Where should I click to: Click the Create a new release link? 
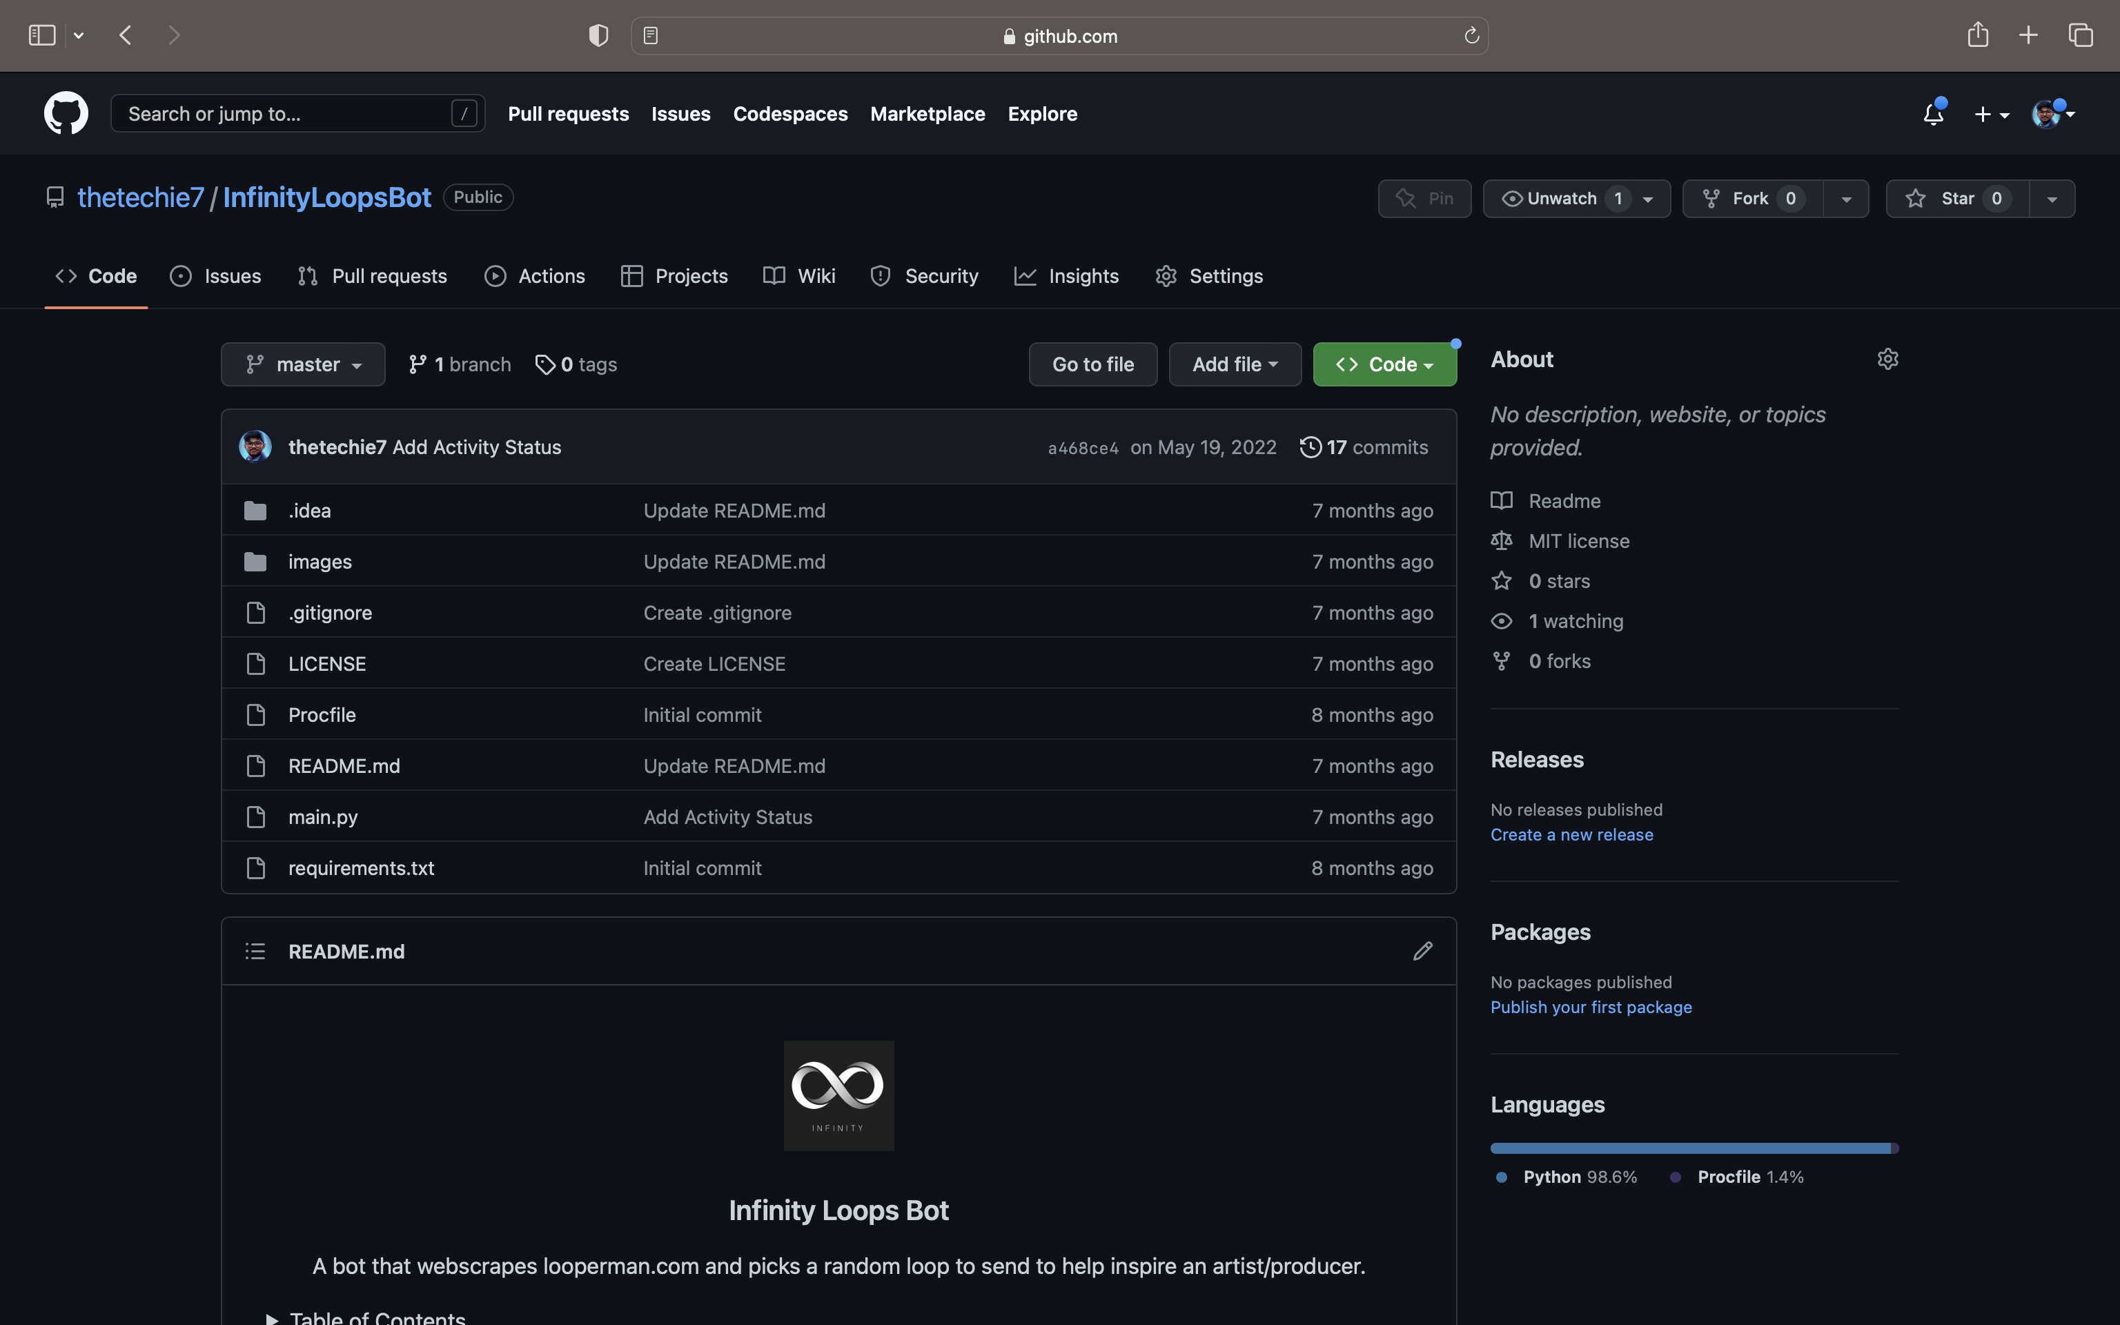click(x=1571, y=834)
